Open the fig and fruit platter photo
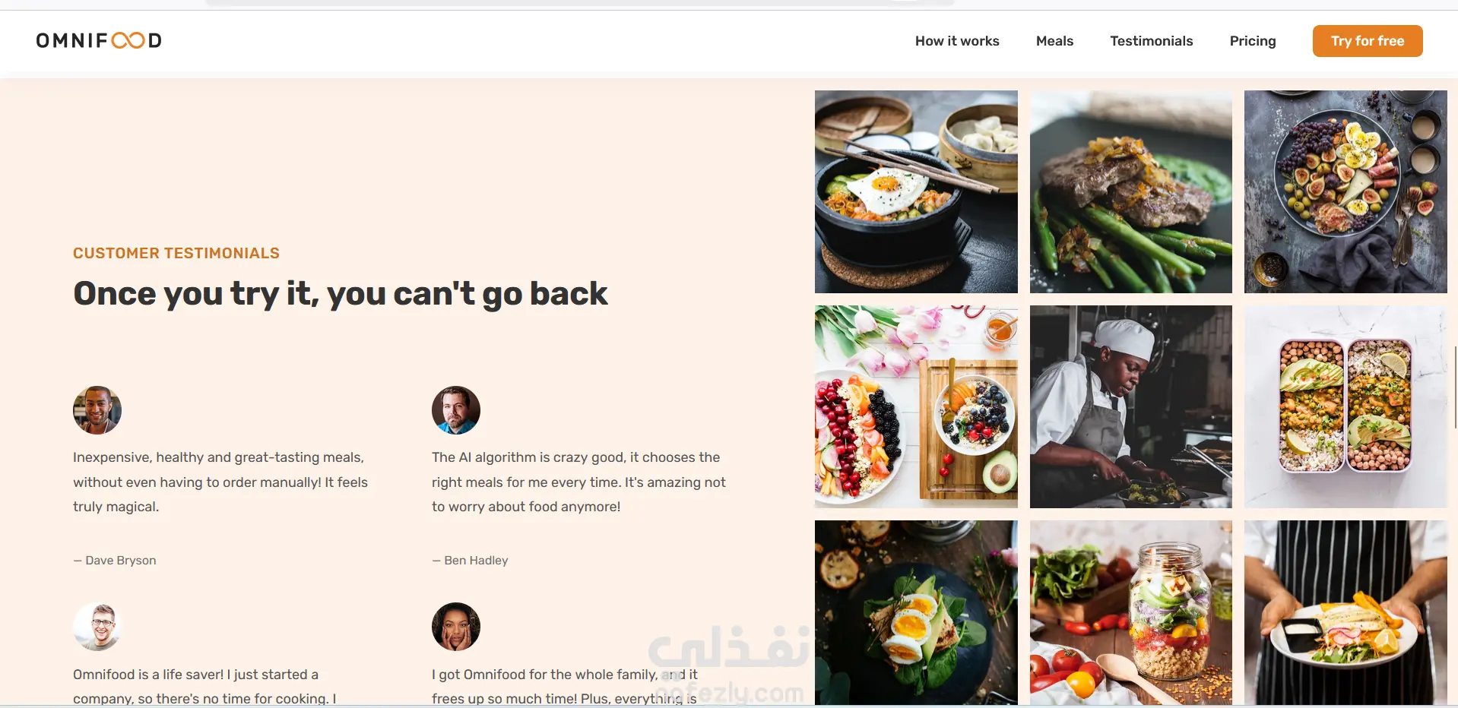The width and height of the screenshot is (1458, 708). pos(1345,191)
